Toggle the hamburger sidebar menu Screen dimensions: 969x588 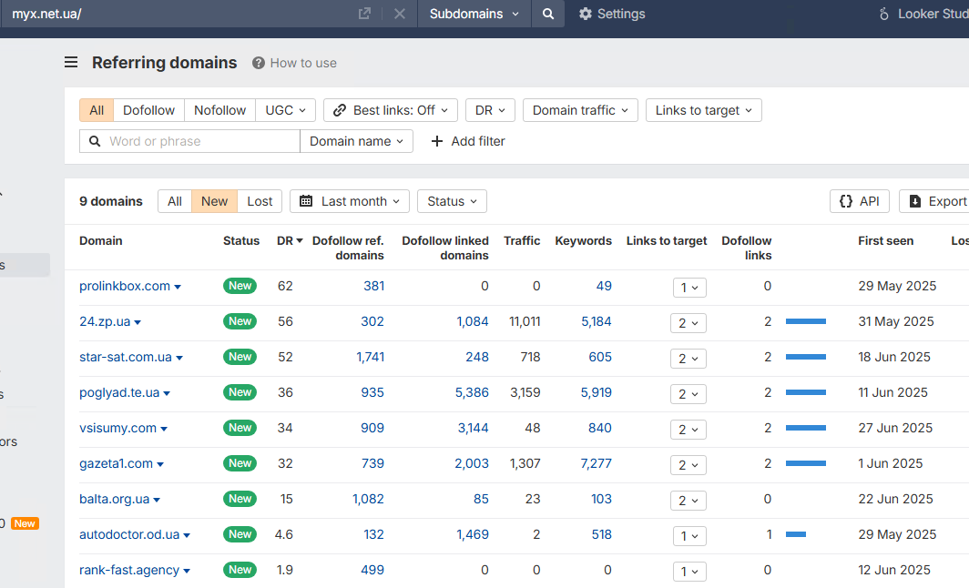[71, 63]
